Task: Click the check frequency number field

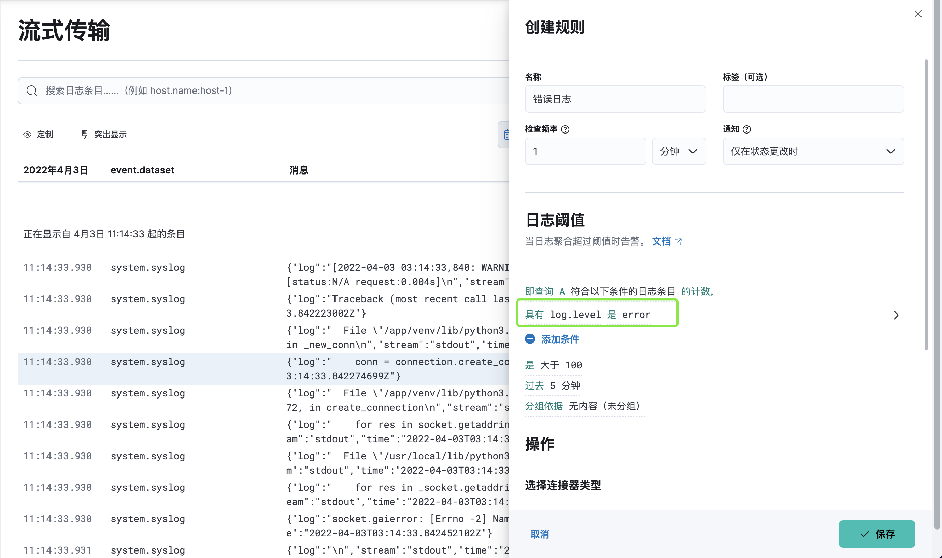Action: click(x=585, y=151)
